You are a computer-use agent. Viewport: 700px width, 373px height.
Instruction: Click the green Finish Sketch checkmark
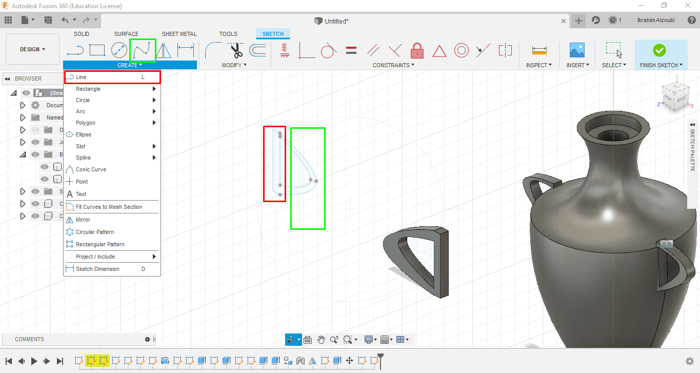tap(659, 50)
